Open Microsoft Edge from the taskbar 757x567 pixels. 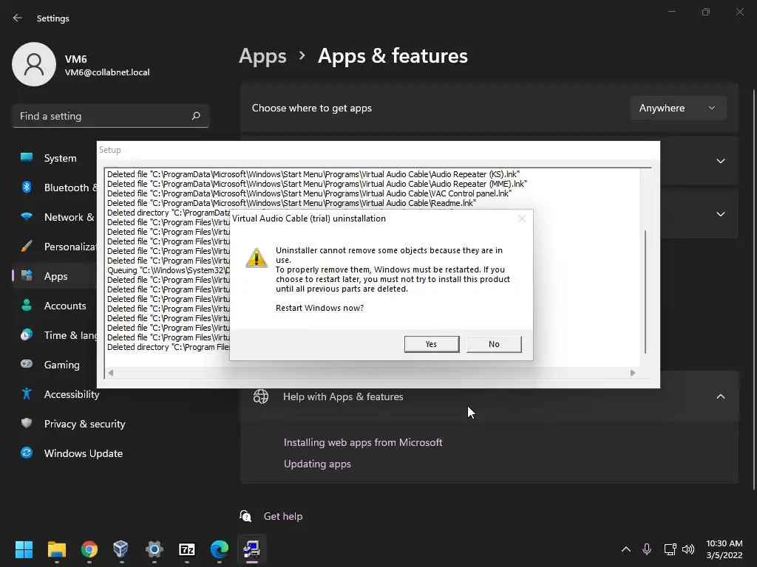pyautogui.click(x=219, y=549)
